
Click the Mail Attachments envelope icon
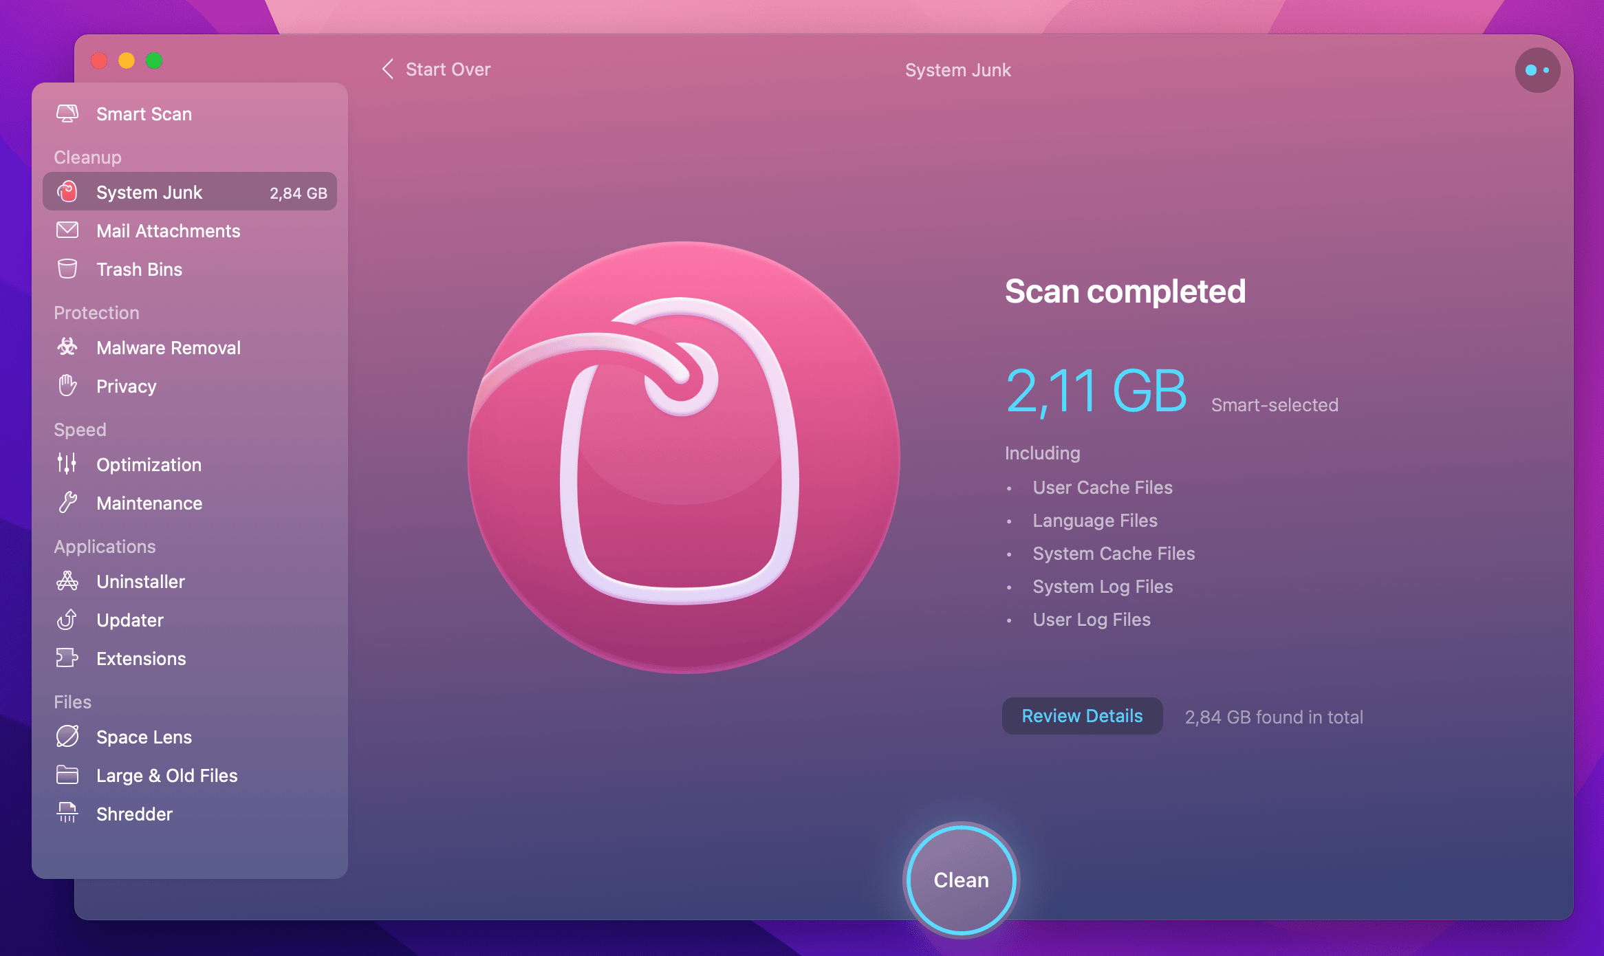click(x=67, y=230)
